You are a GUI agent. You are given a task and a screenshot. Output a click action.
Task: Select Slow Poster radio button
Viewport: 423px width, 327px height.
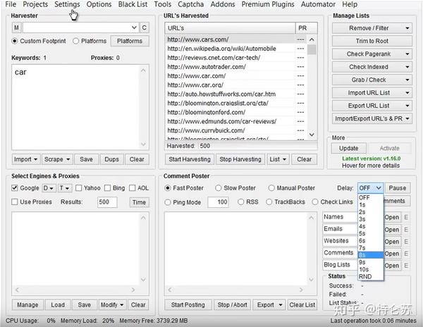point(219,188)
